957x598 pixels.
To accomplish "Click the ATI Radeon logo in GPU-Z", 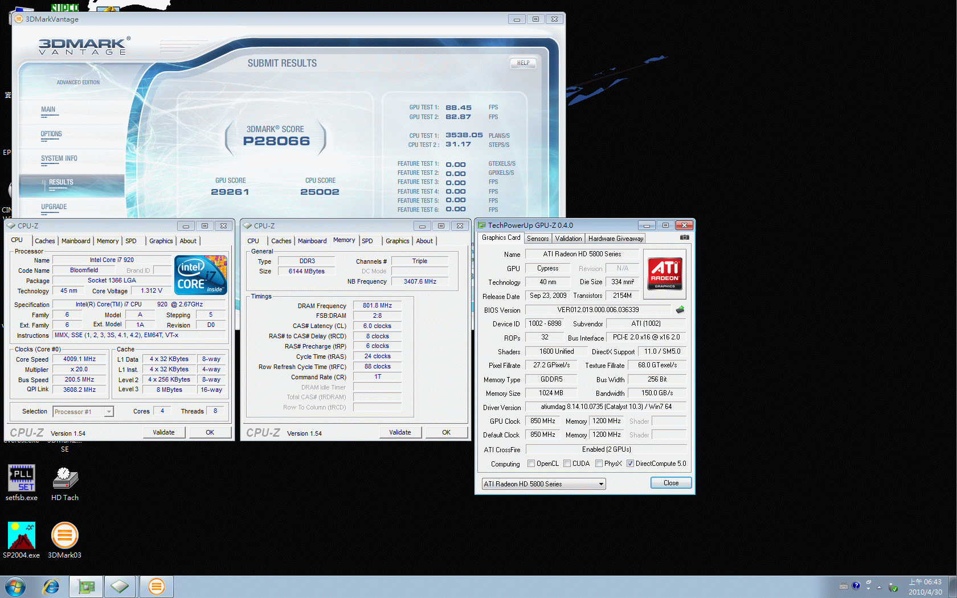I will 665,273.
